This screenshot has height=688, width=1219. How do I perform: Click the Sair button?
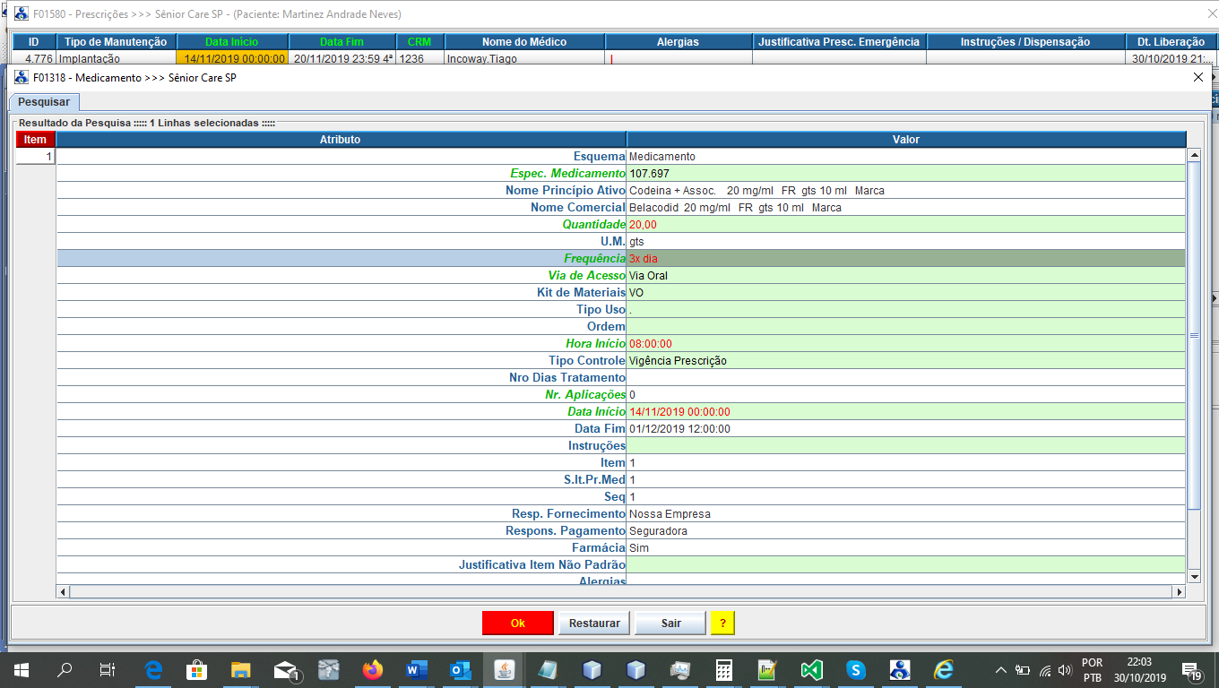click(670, 623)
